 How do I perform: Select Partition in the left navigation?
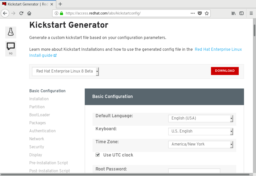pyautogui.click(x=37, y=107)
